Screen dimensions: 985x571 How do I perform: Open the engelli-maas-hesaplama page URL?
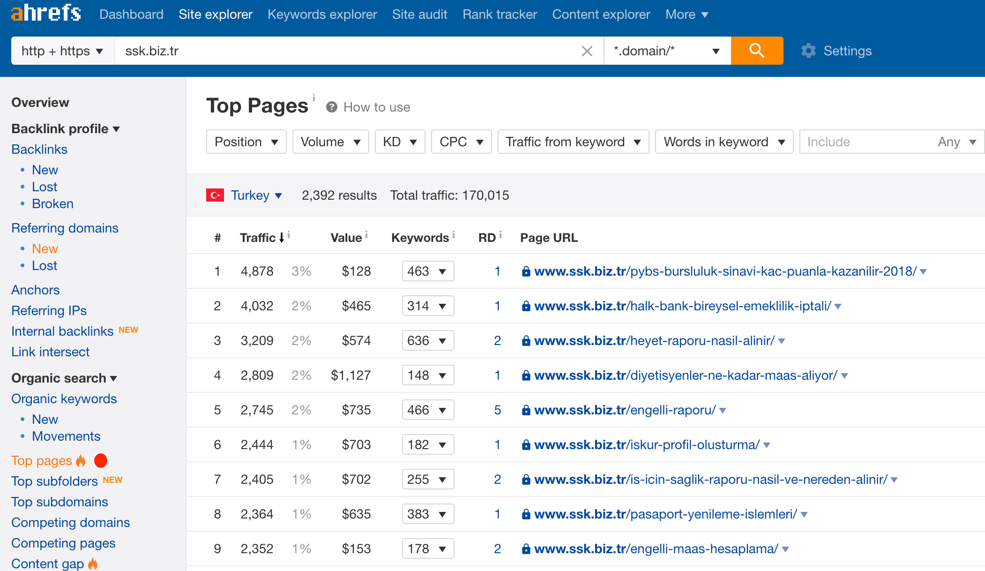coord(656,548)
